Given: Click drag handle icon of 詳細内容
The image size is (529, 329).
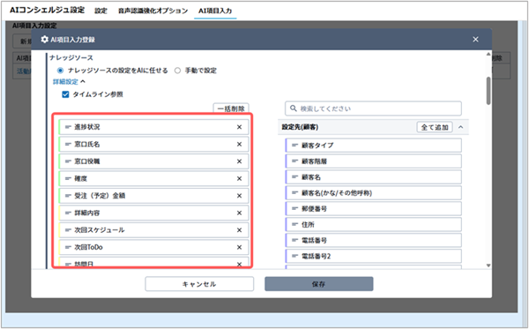Looking at the screenshot, I should 68,213.
